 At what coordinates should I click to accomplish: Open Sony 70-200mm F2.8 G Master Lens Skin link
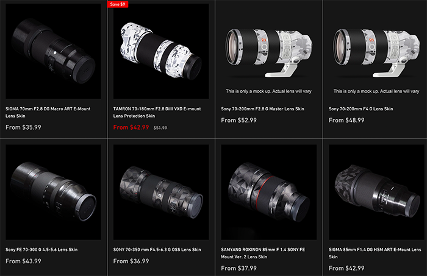[262, 109]
